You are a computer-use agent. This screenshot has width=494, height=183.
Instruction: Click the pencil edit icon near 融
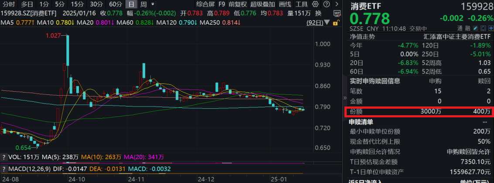475,28
